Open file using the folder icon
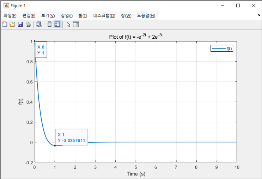Viewport: 262px width, 179px height. point(12,25)
